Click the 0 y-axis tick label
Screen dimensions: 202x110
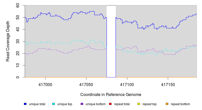[x=19, y=77]
